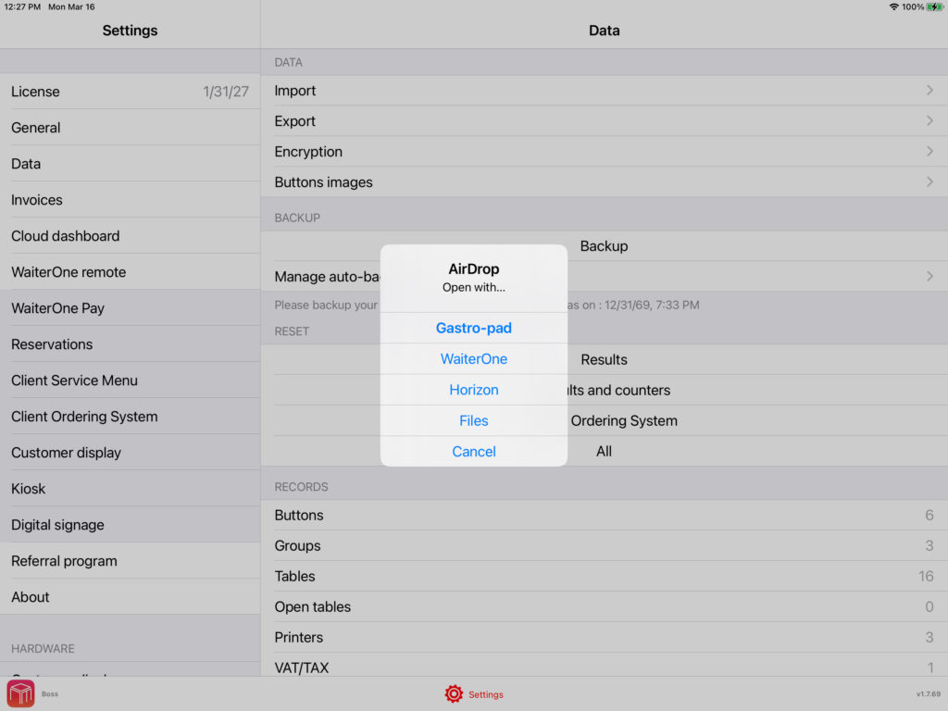Select Horizon in Open with list
The image size is (948, 711).
474,390
